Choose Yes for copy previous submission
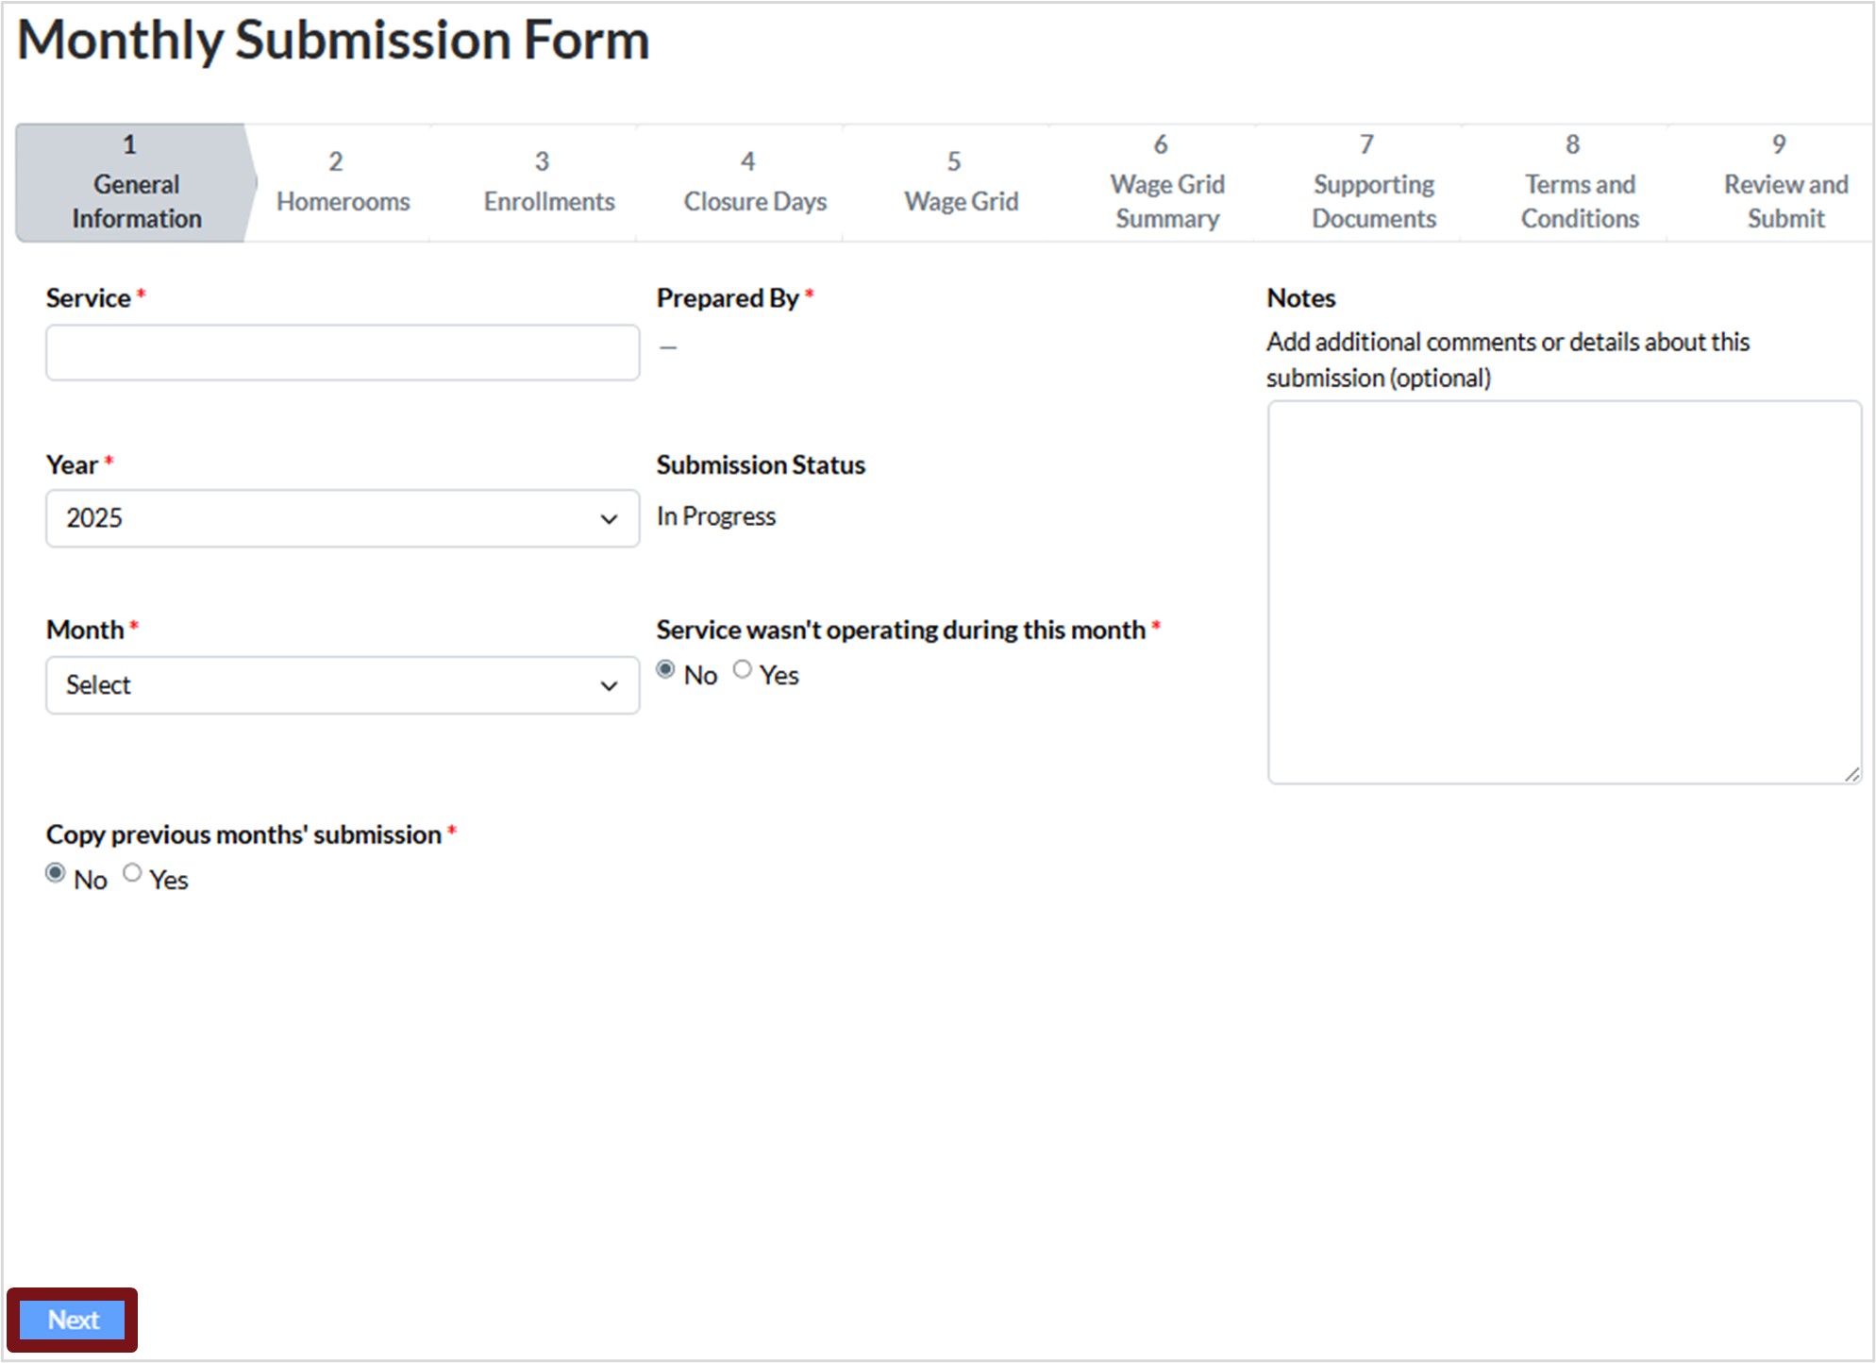Screen dimensions: 1876x1363 click(x=132, y=873)
